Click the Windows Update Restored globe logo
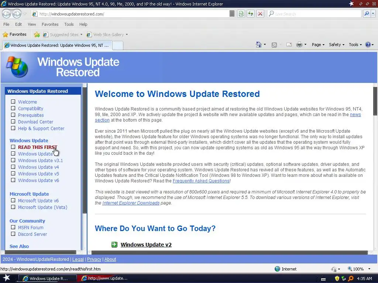 17,67
